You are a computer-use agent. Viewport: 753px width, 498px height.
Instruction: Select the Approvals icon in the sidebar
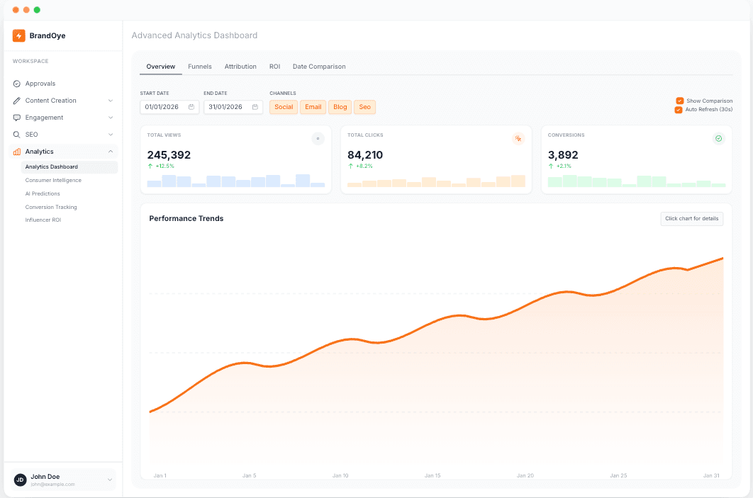(16, 84)
